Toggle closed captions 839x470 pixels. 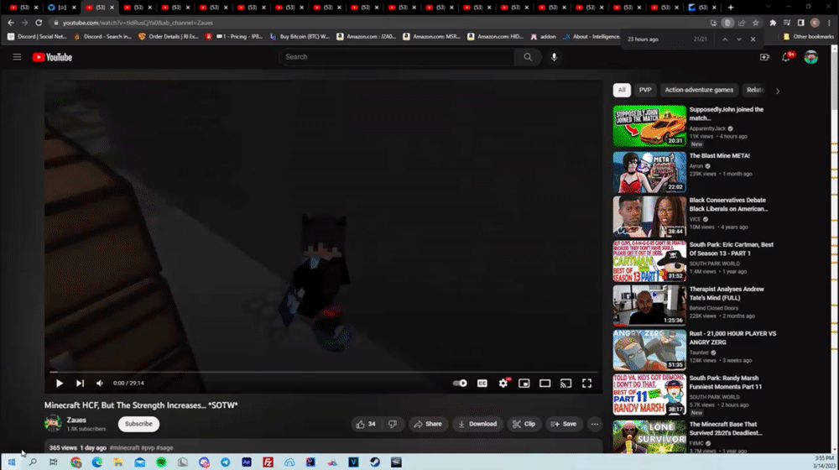pyautogui.click(x=482, y=384)
